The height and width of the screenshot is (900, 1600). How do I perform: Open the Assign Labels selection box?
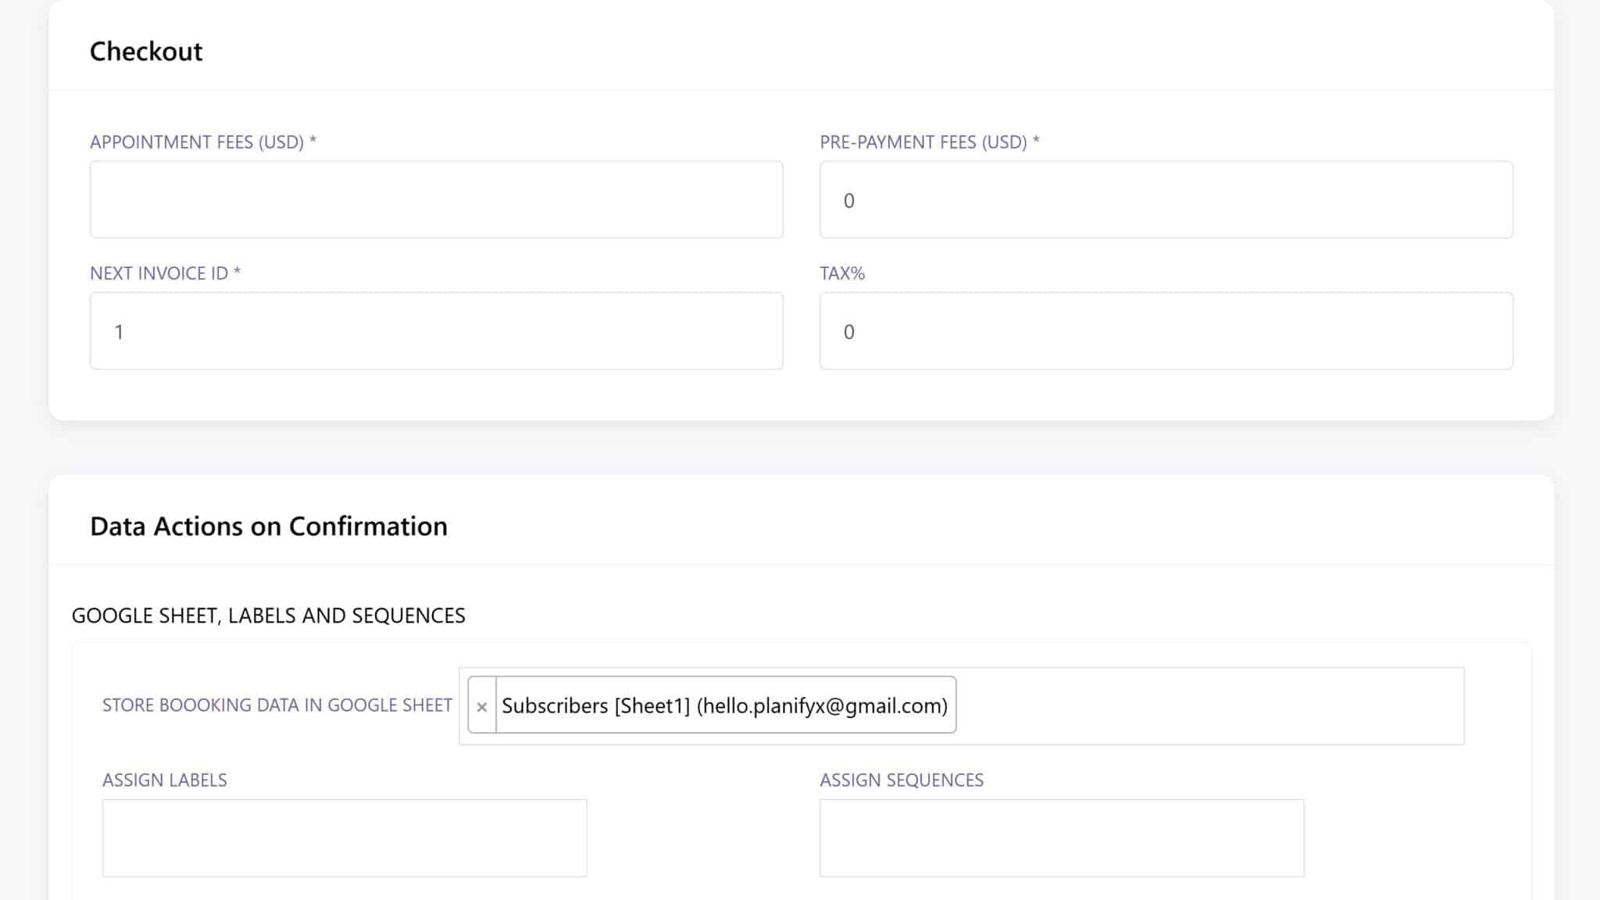click(344, 837)
